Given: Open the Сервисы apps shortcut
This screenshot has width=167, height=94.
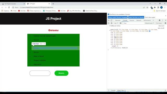Looking at the screenshot, I should pyautogui.click(x=5, y=11).
